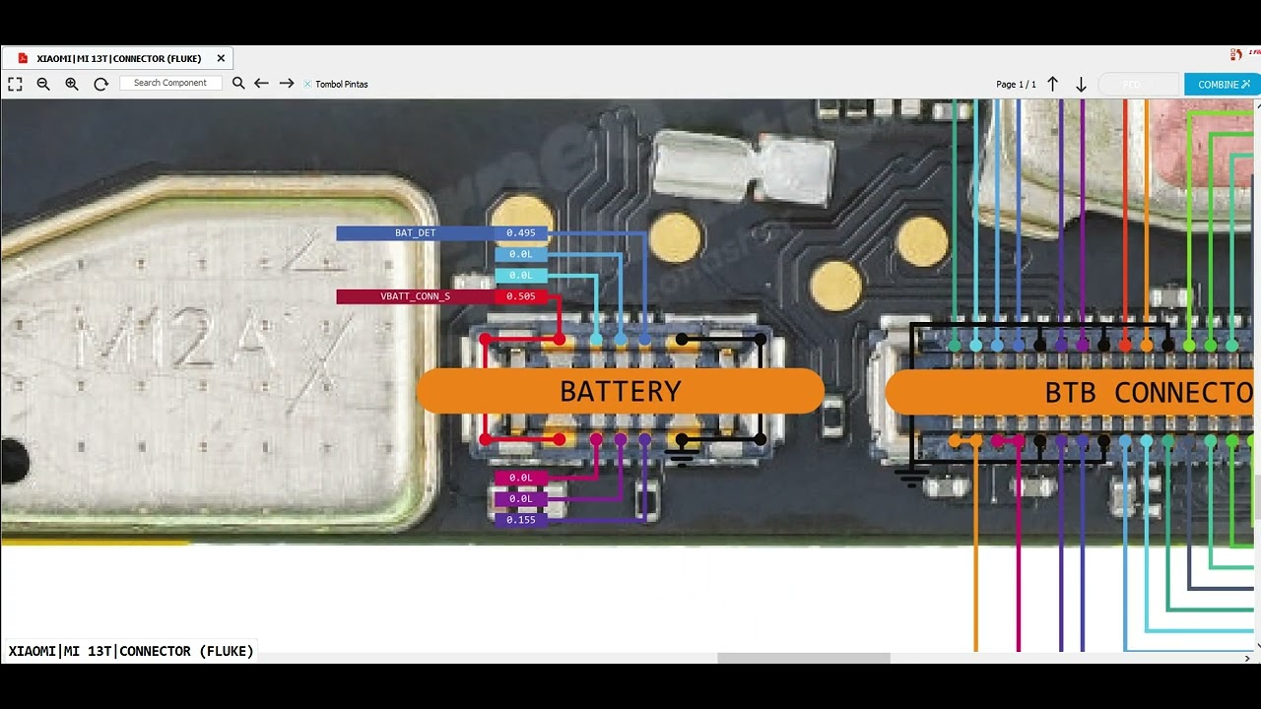Toggle fullscreen view of the schematic

[15, 85]
